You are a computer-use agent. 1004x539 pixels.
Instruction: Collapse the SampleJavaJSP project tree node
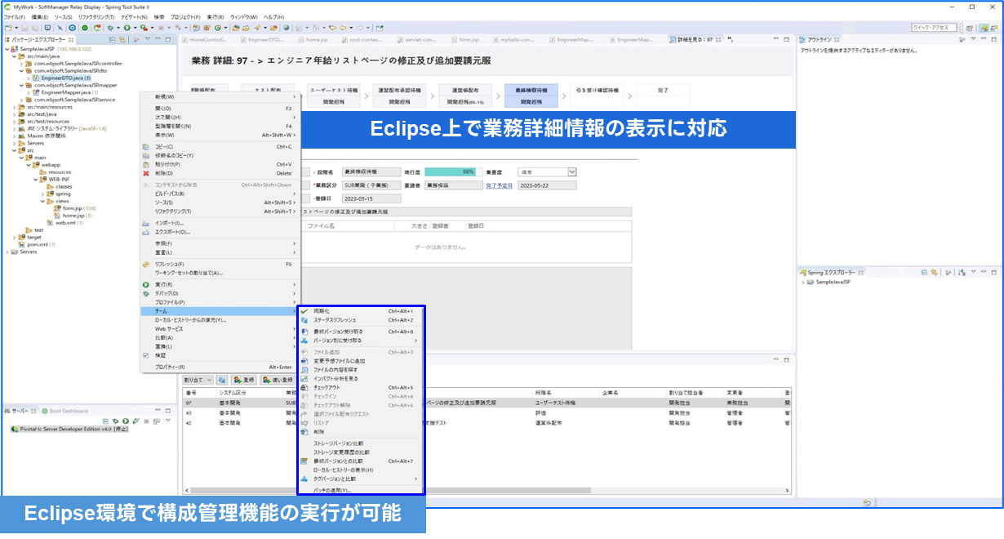coord(7,49)
